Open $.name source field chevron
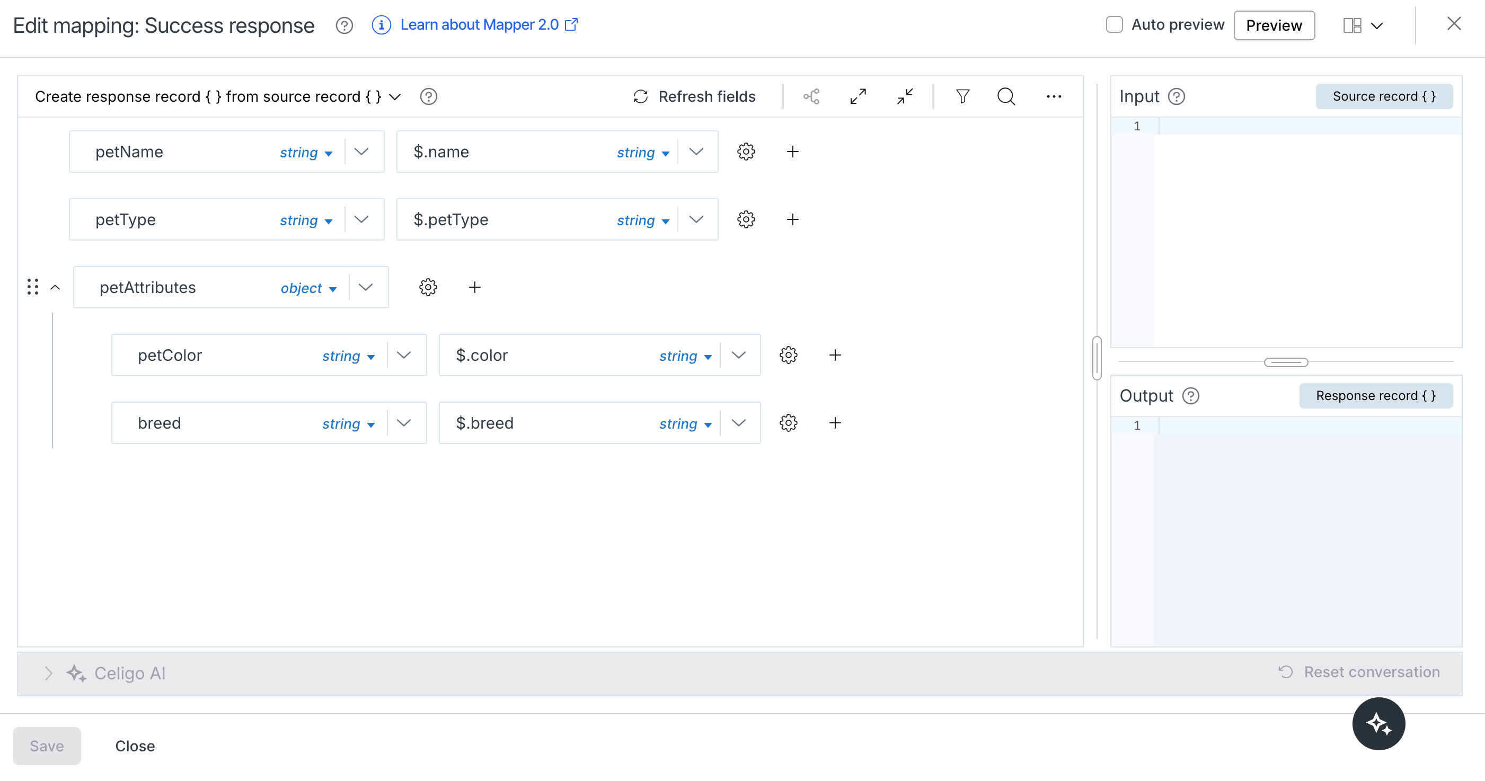This screenshot has width=1485, height=781. [x=696, y=152]
